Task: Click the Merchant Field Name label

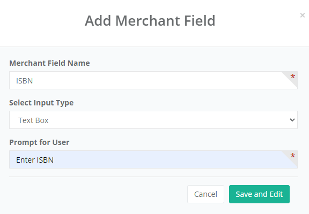Action: click(x=49, y=63)
